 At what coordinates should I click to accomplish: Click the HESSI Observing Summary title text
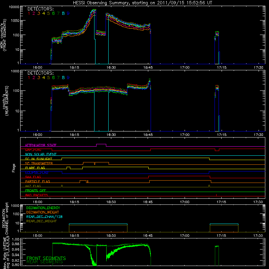coord(143,3)
